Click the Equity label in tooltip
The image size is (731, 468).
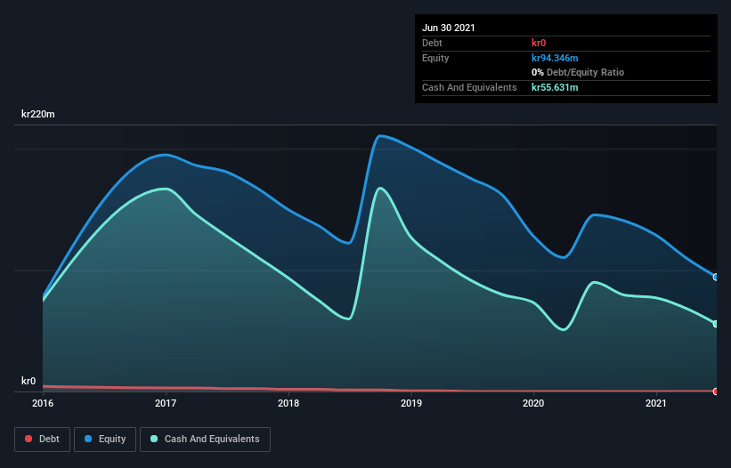[435, 58]
